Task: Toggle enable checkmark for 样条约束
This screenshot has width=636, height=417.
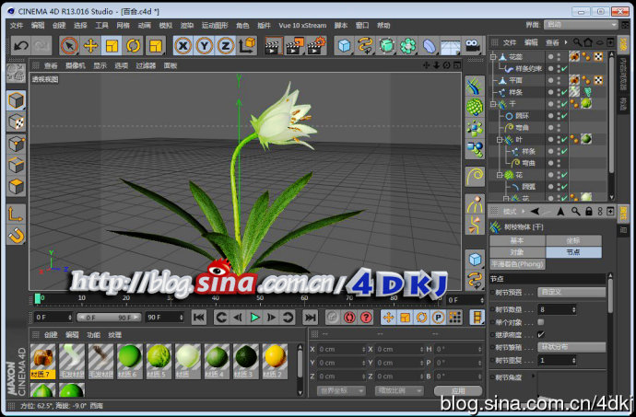Action: [x=564, y=68]
